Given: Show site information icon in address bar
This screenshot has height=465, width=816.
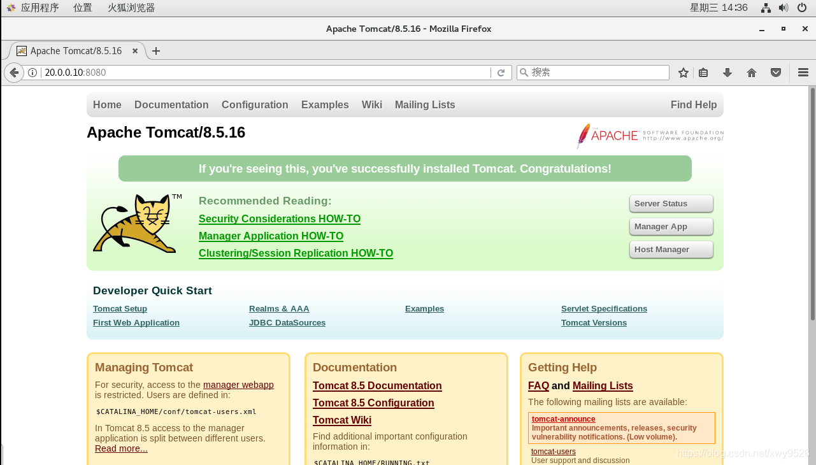Looking at the screenshot, I should click(32, 73).
